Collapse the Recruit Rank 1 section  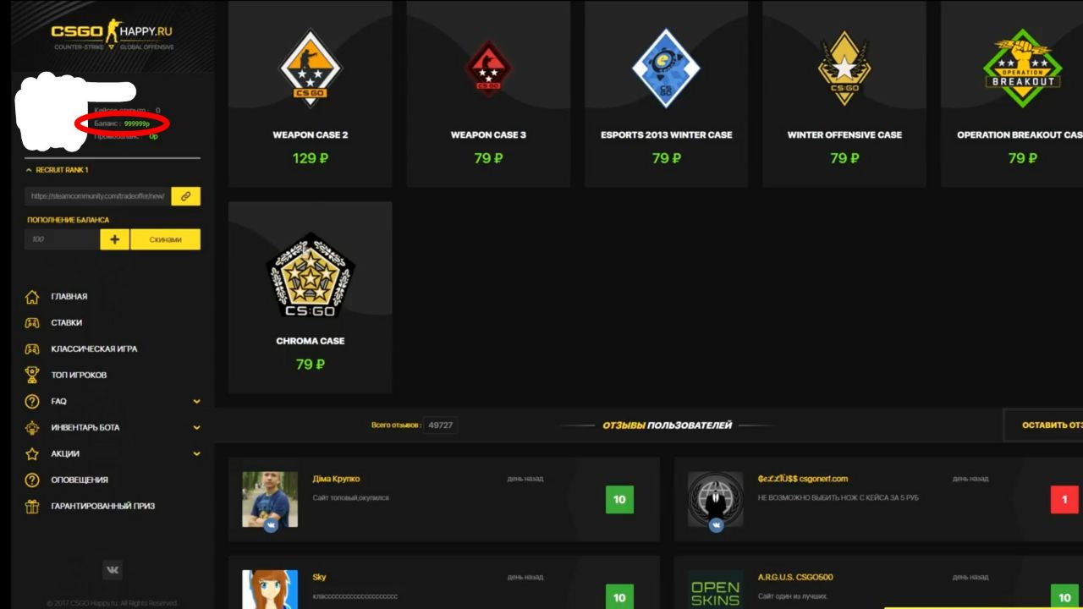pos(30,170)
